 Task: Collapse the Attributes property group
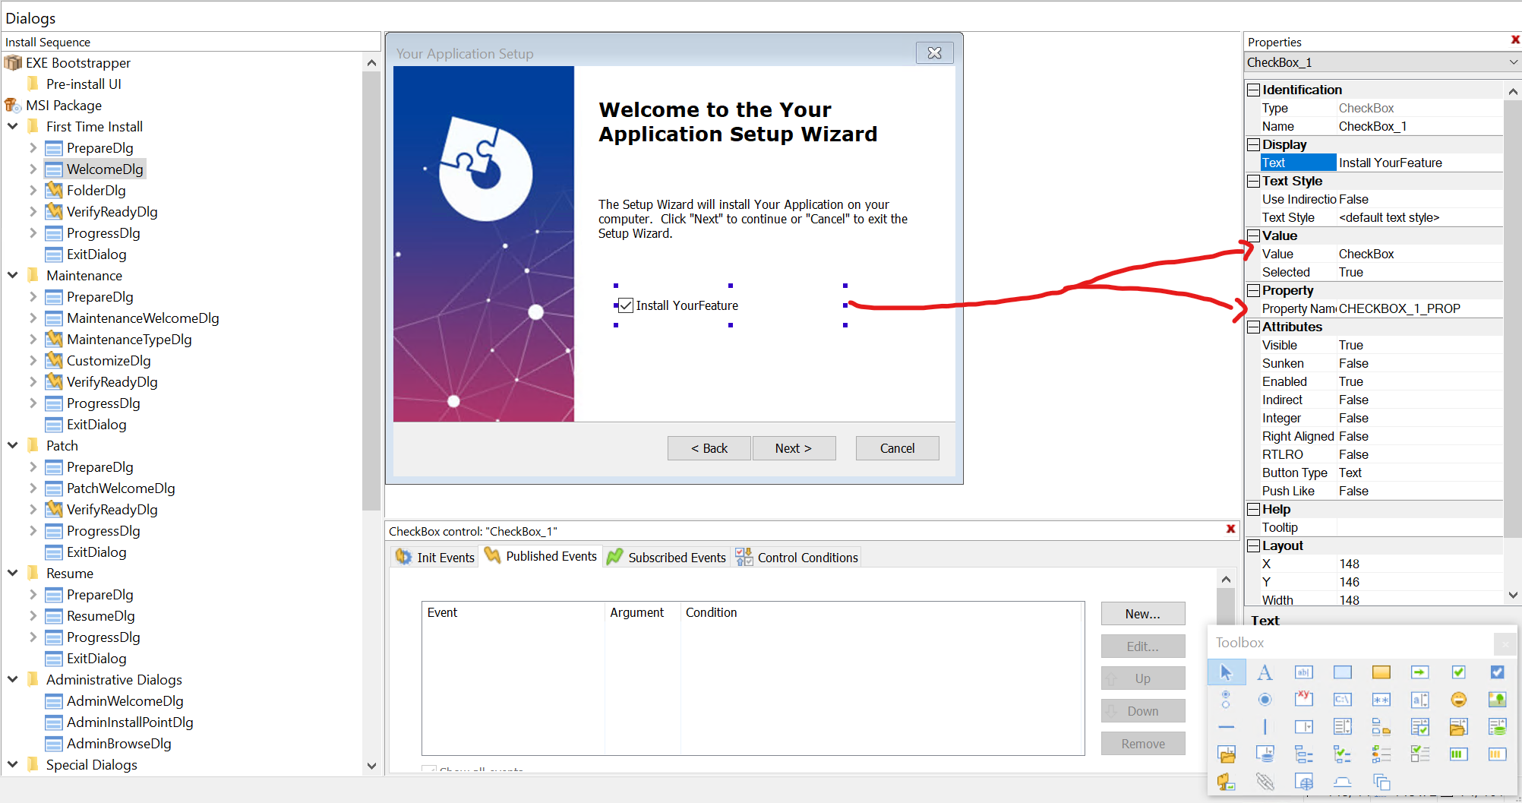1254,327
